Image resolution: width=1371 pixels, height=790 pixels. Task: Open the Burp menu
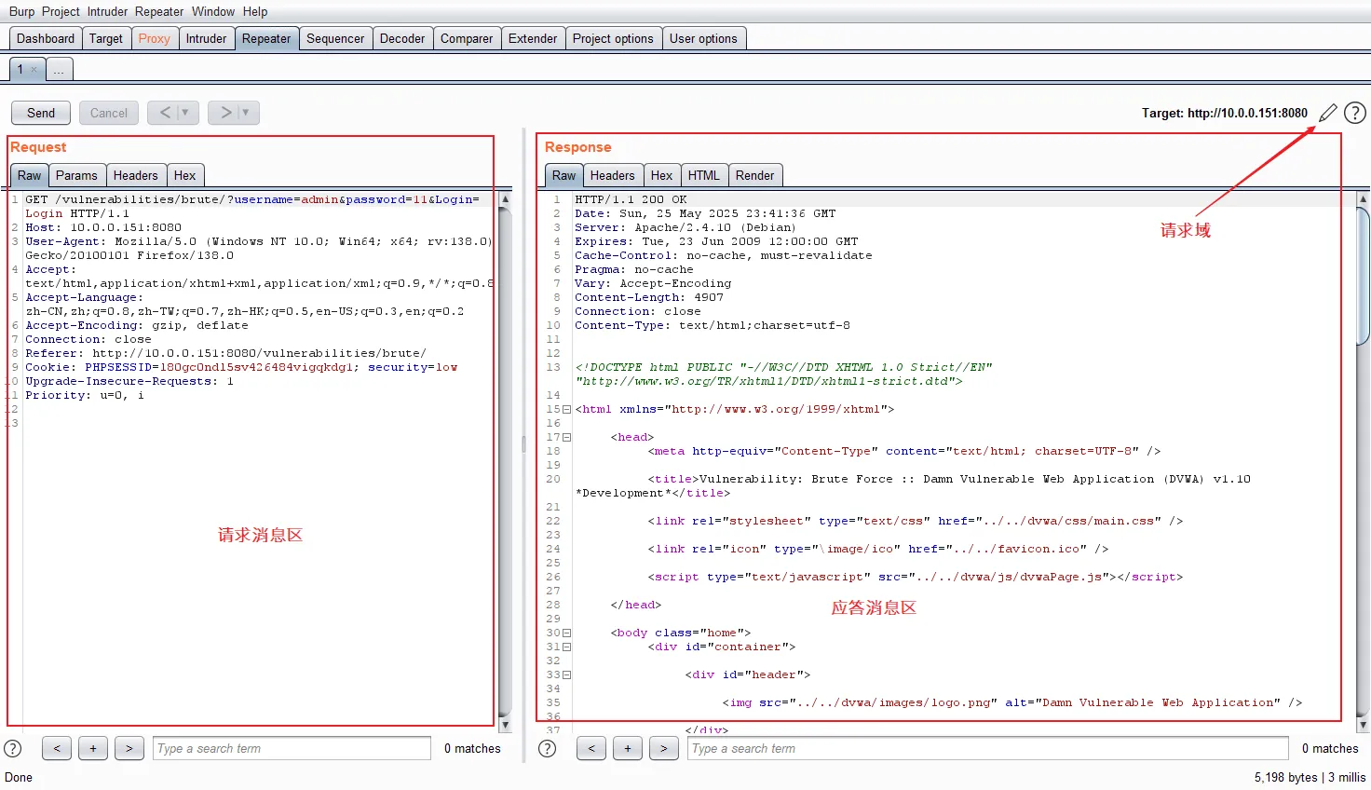point(21,11)
